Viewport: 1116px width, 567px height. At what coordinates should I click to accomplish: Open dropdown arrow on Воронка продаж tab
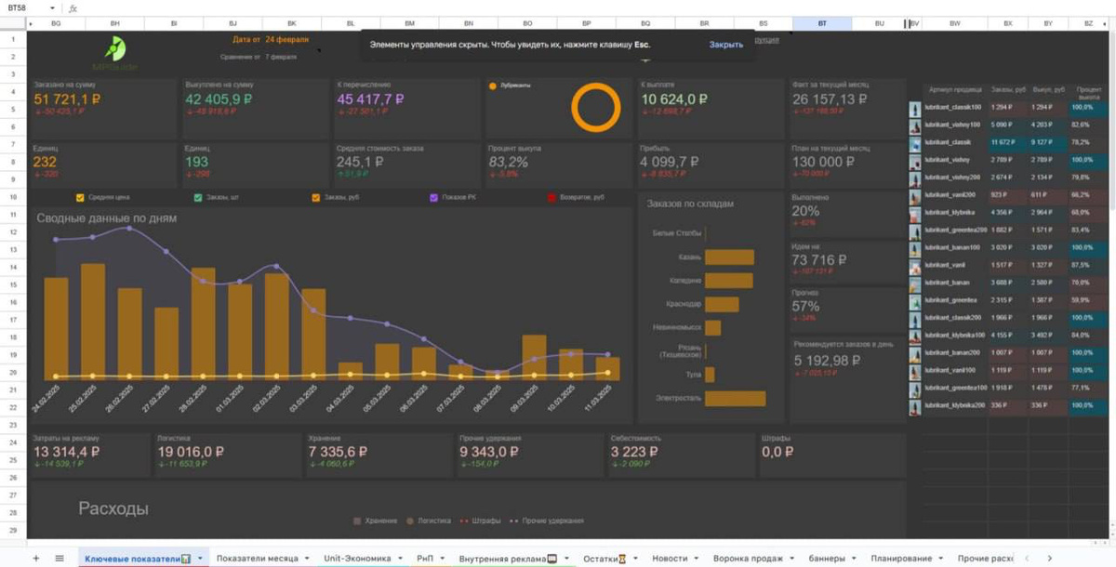792,559
